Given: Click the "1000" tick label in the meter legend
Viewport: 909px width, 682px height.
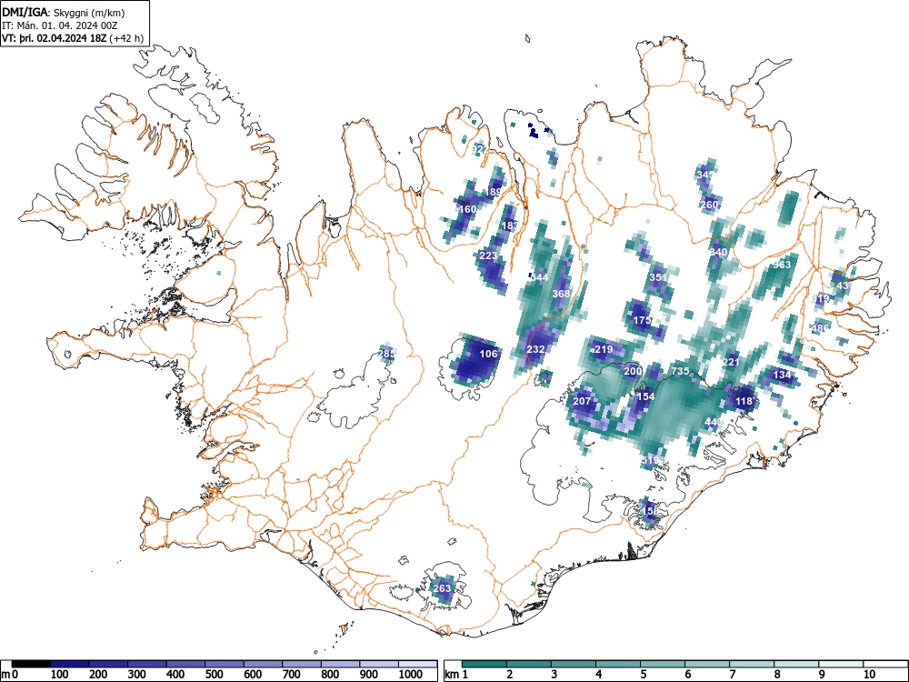Looking at the screenshot, I should 411,675.
